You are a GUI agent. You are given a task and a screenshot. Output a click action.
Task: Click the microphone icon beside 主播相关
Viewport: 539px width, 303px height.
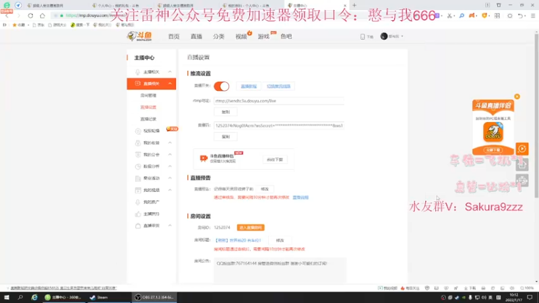coord(137,72)
